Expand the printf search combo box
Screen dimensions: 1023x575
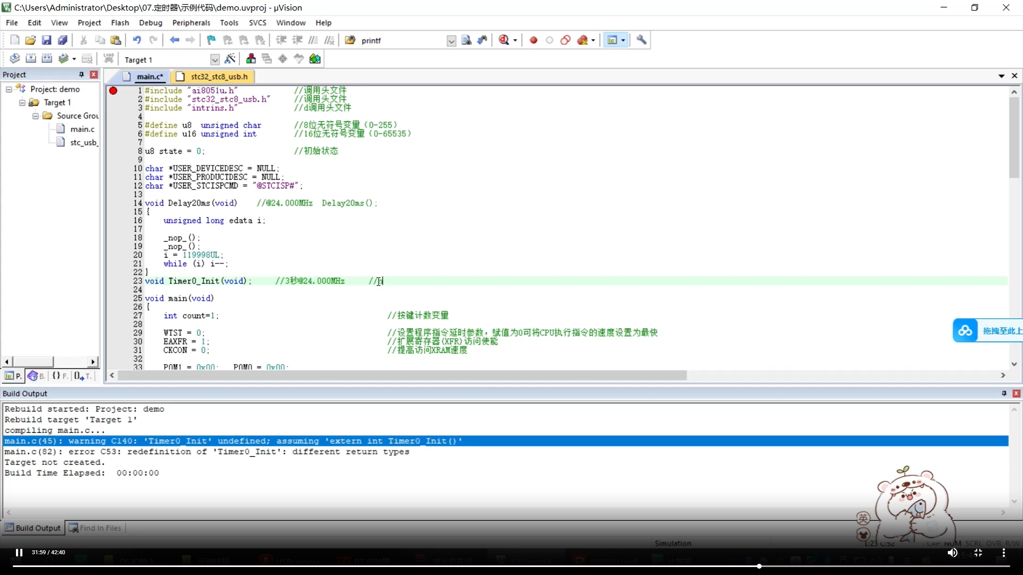tap(451, 41)
